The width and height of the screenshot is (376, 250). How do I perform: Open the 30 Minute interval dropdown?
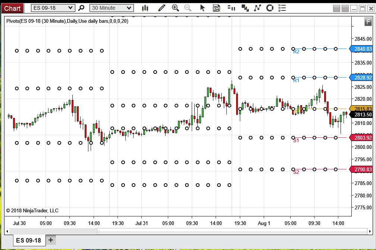pos(112,8)
